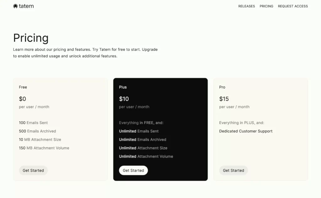Click "Unlimited Emails Sent" in the Plus plan
This screenshot has width=321, height=198.
[x=139, y=131]
